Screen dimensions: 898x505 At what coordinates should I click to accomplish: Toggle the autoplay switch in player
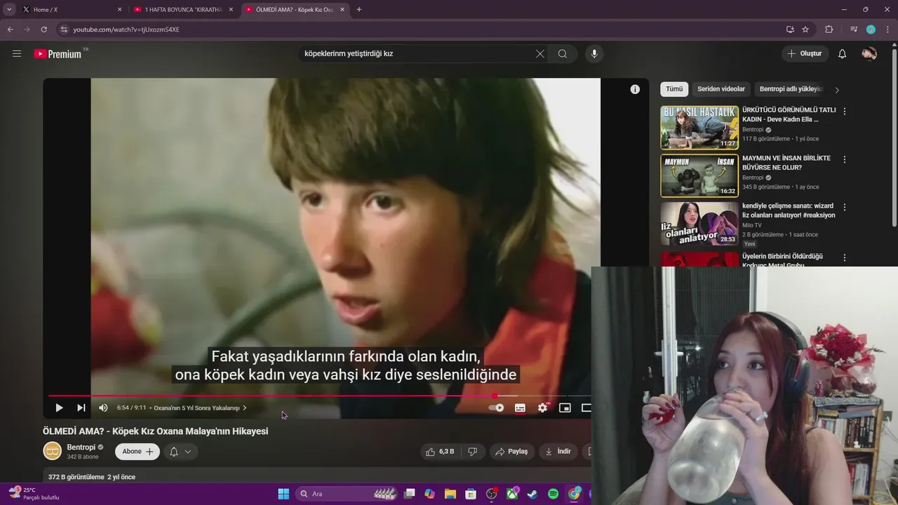(x=497, y=408)
